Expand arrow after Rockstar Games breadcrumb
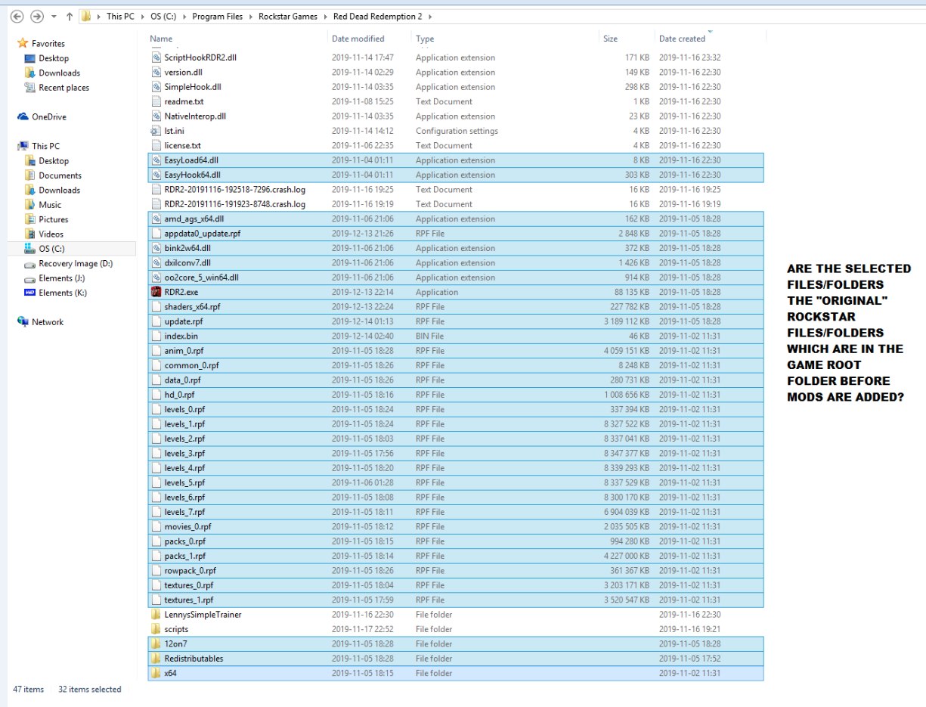 tap(325, 17)
